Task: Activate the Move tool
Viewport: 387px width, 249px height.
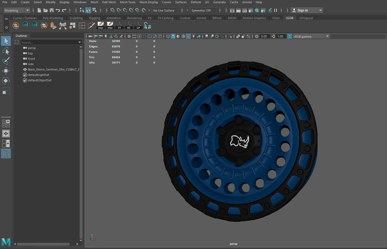Action: [6, 71]
